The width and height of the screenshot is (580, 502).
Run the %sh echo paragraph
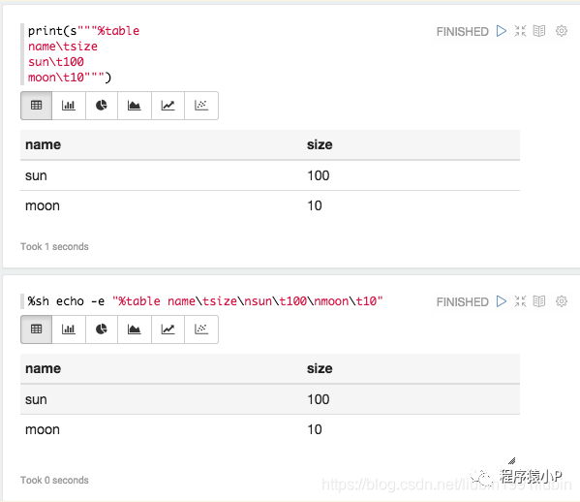point(502,301)
